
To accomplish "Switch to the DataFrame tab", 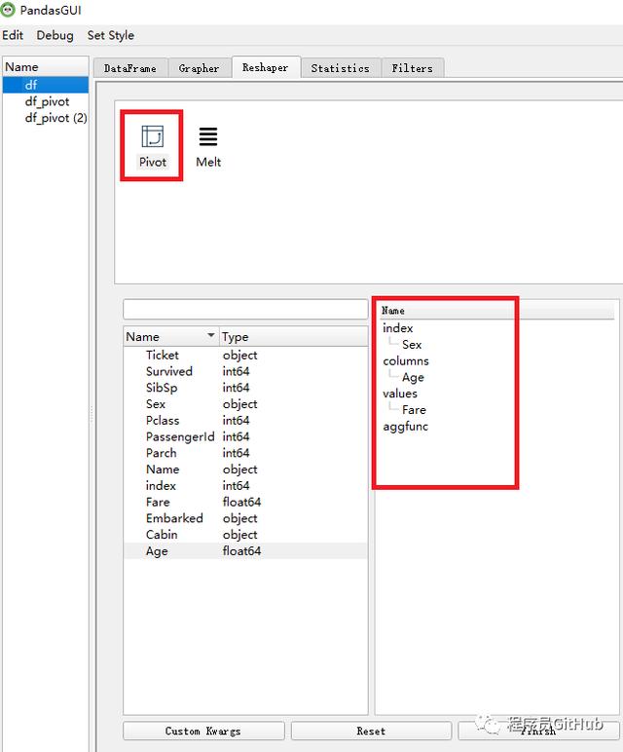I will pyautogui.click(x=129, y=68).
